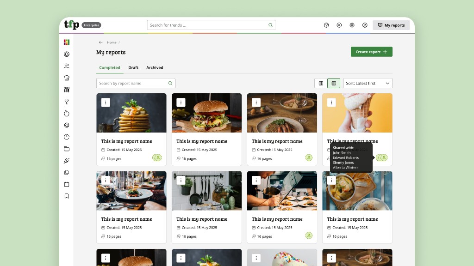Select the Completed tab

point(110,67)
